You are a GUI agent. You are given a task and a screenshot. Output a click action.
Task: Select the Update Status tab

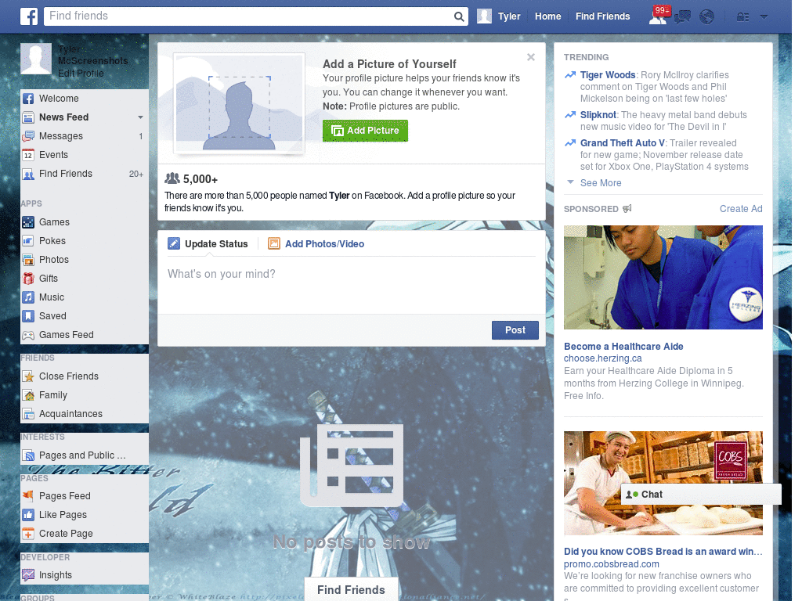pos(208,244)
